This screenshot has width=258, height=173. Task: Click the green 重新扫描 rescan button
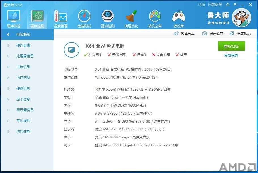coord(231,46)
